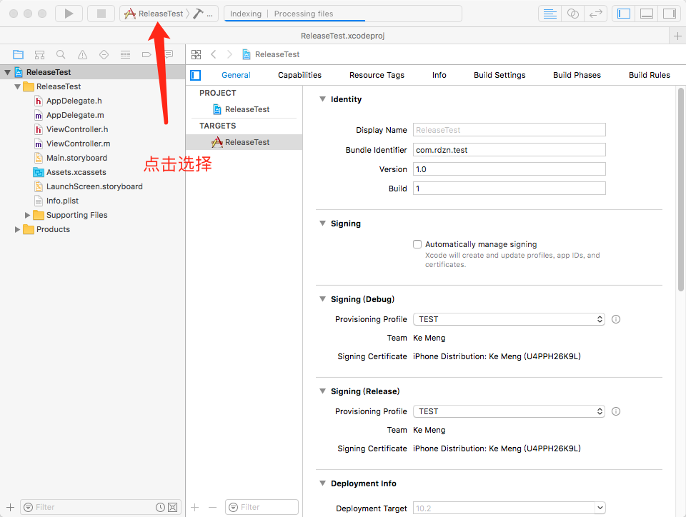The image size is (686, 517).
Task: Select ReleaseTest under TARGETS
Action: [244, 142]
